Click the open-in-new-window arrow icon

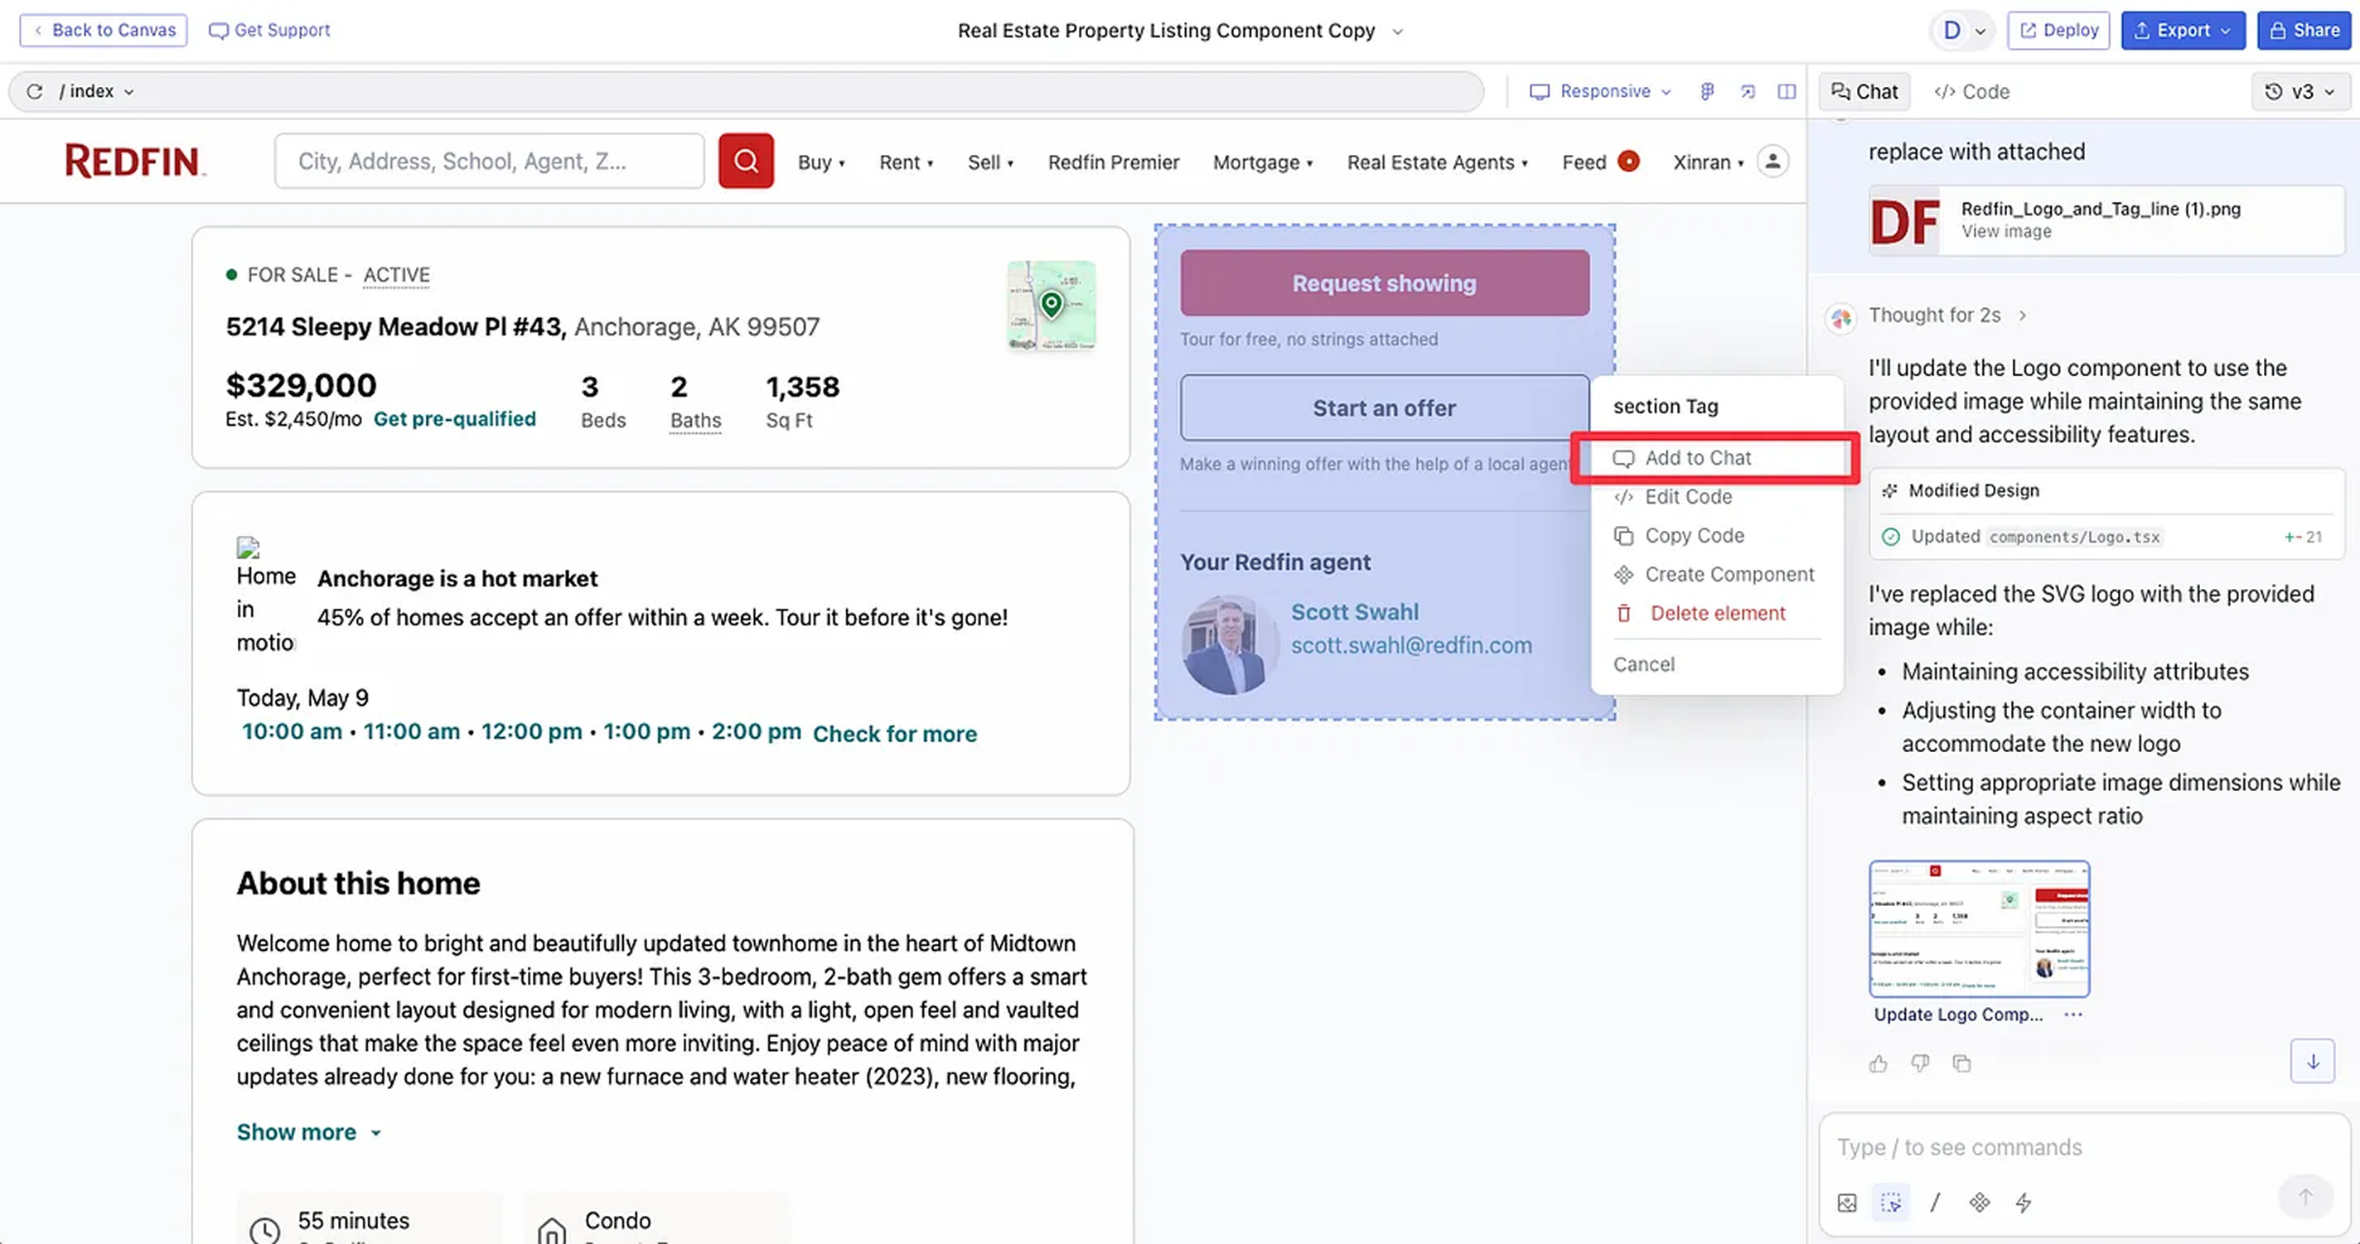point(1747,92)
